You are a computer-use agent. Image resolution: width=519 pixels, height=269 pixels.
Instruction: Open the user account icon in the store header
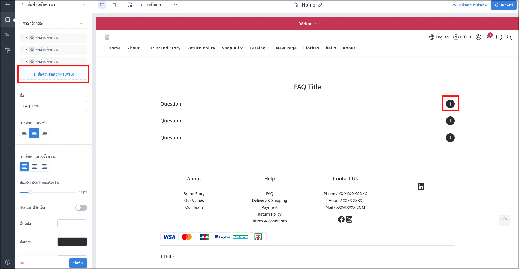(478, 37)
